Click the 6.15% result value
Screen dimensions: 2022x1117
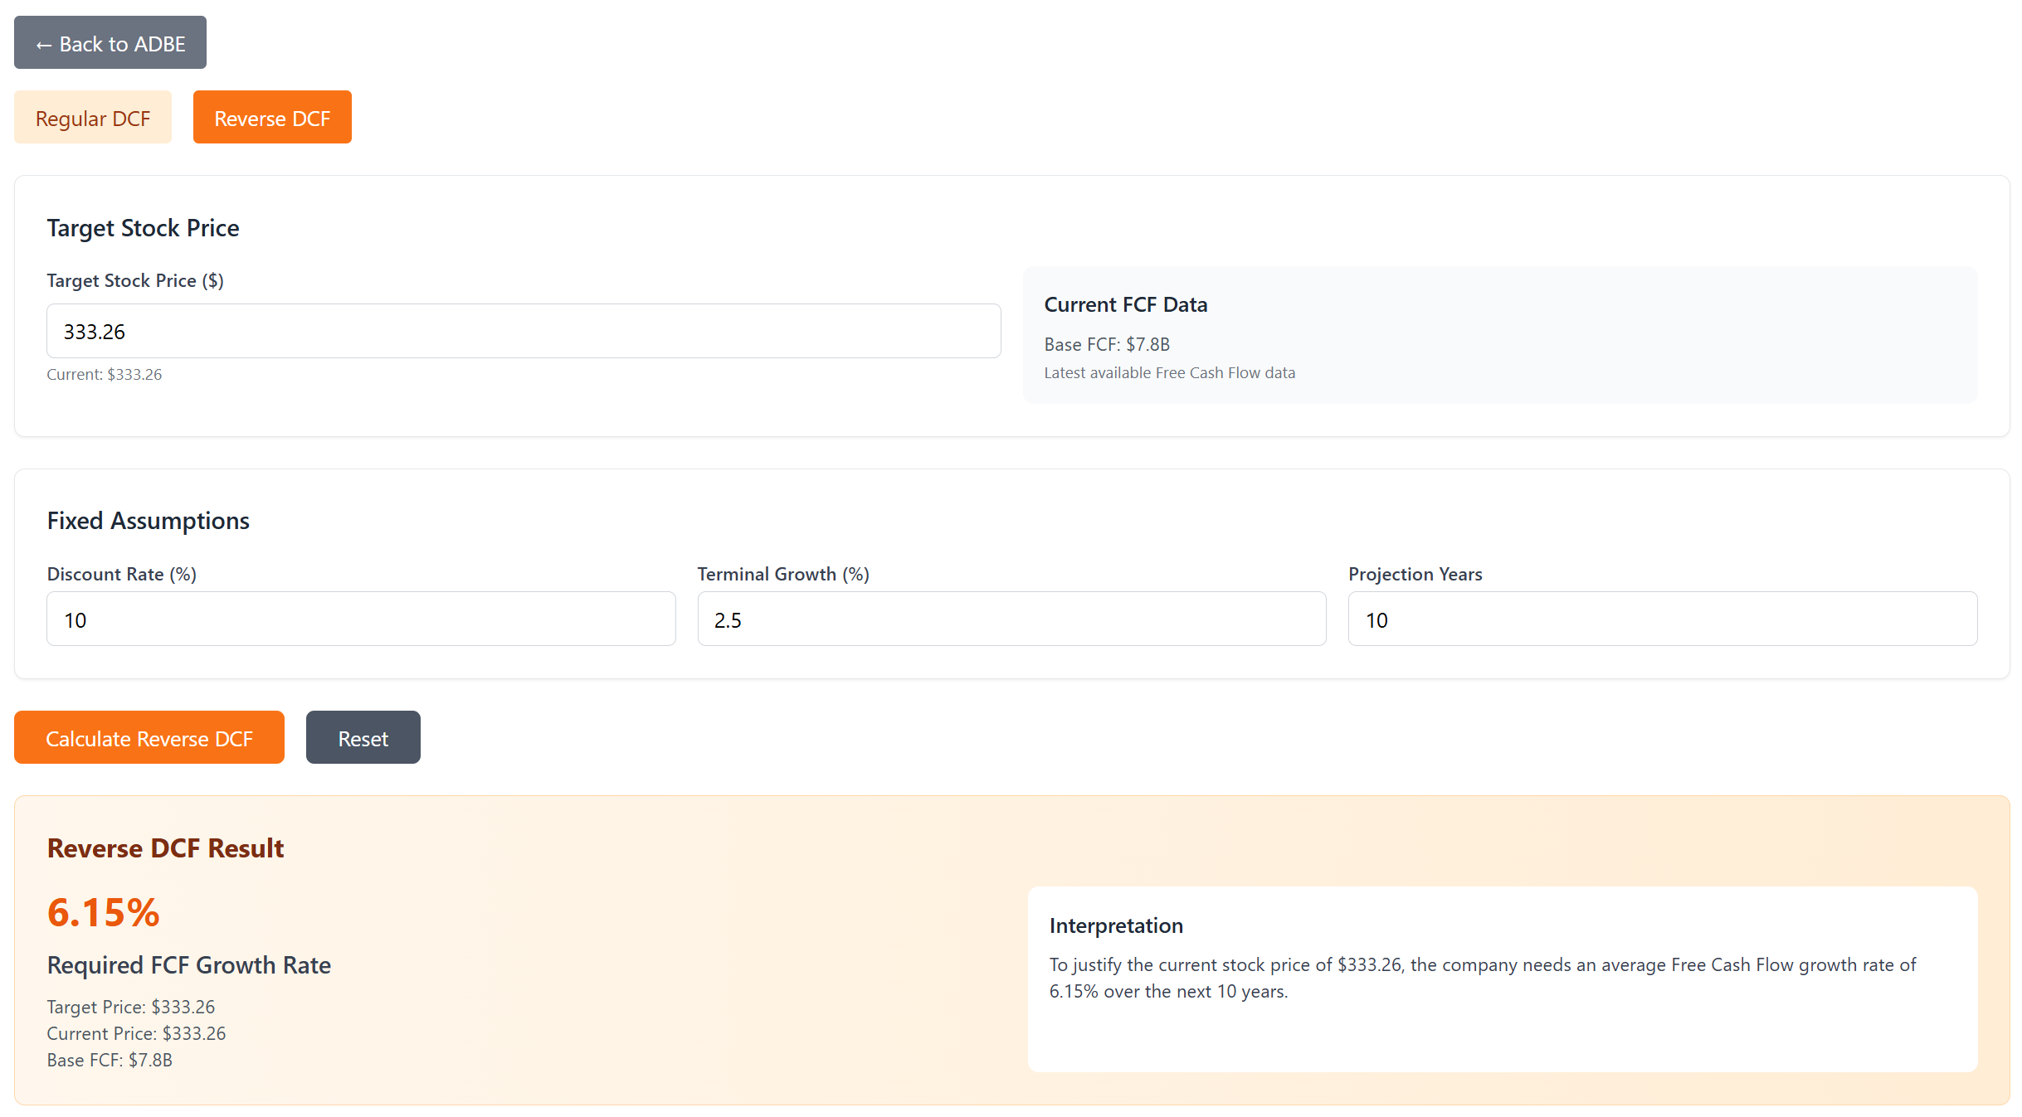[103, 913]
